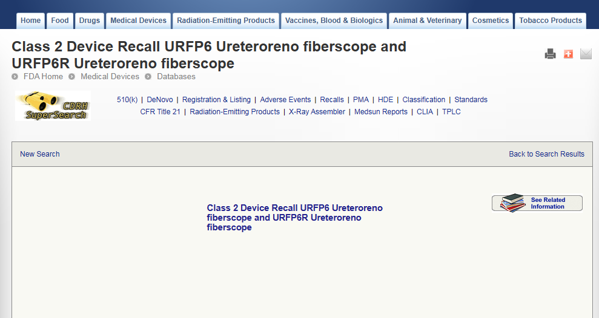Screen dimensions: 599x318
Task: Click the Recalls link
Action: [332, 100]
